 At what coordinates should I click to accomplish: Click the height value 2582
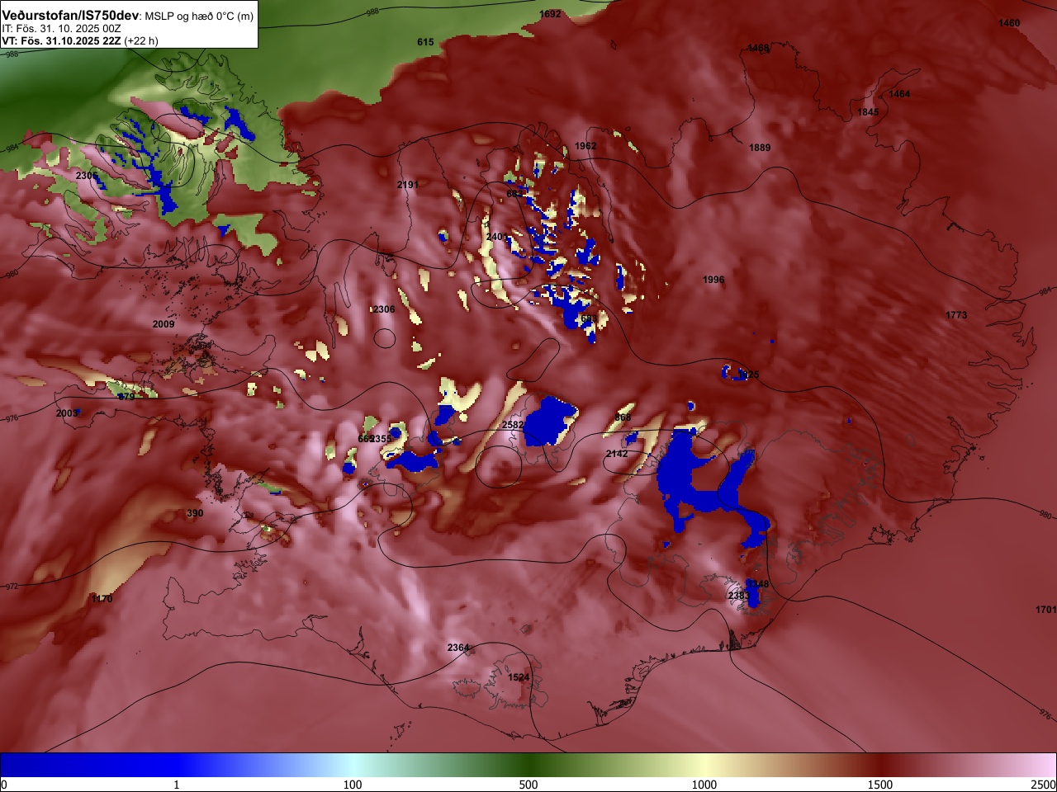point(513,425)
